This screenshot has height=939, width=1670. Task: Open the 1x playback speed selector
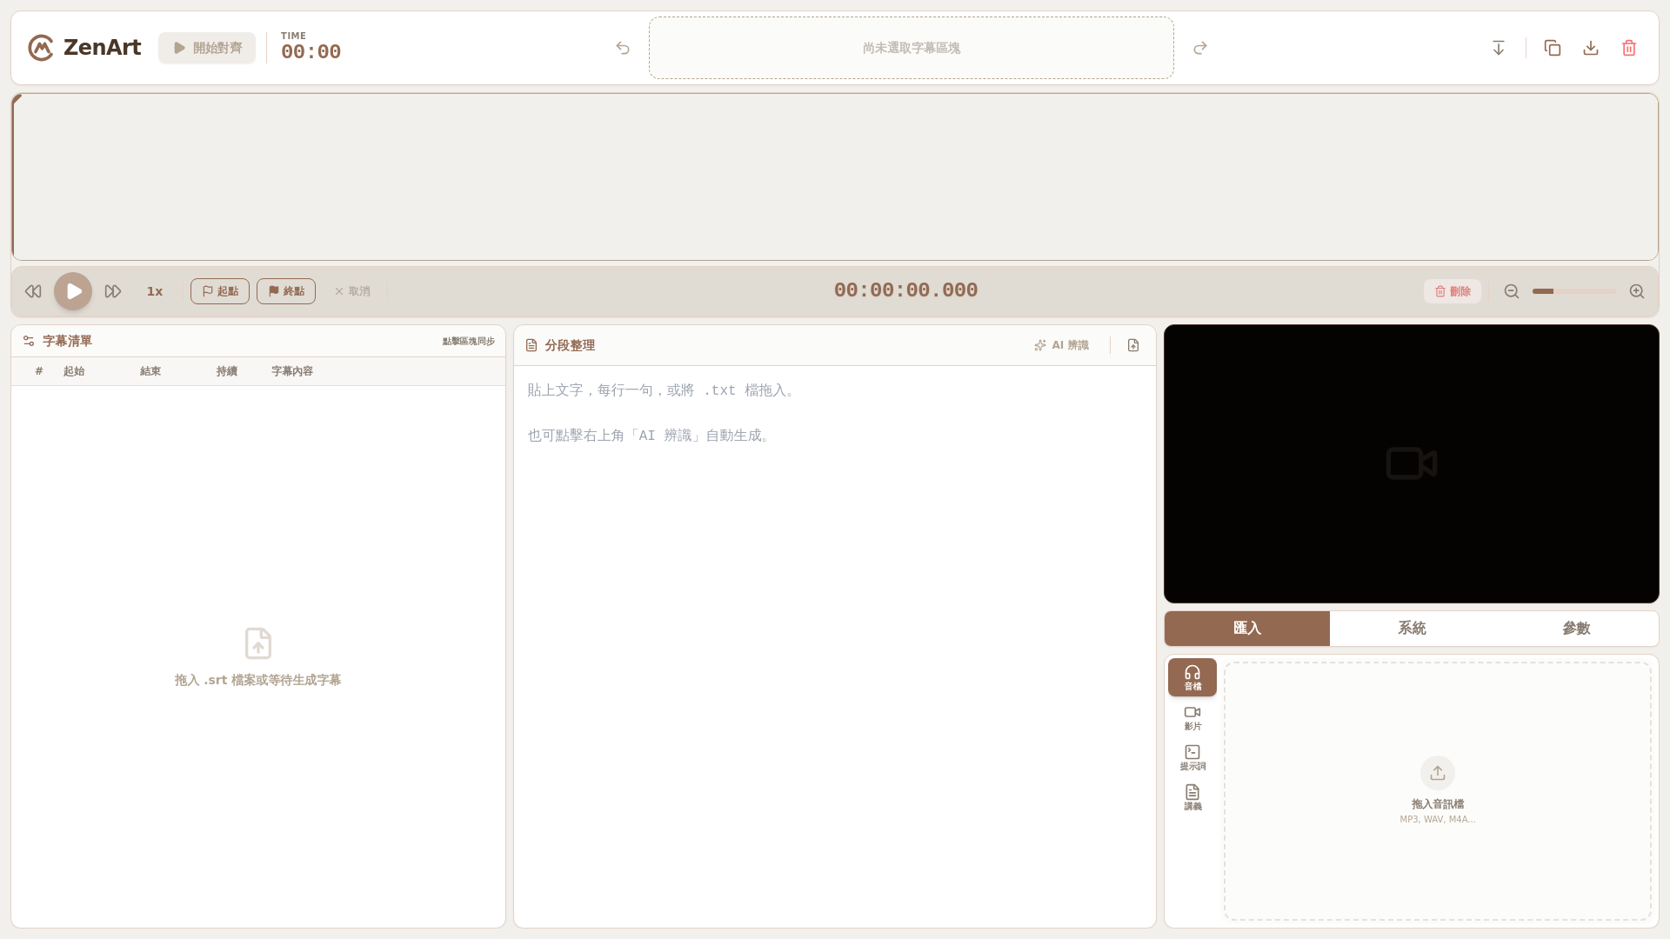155,291
